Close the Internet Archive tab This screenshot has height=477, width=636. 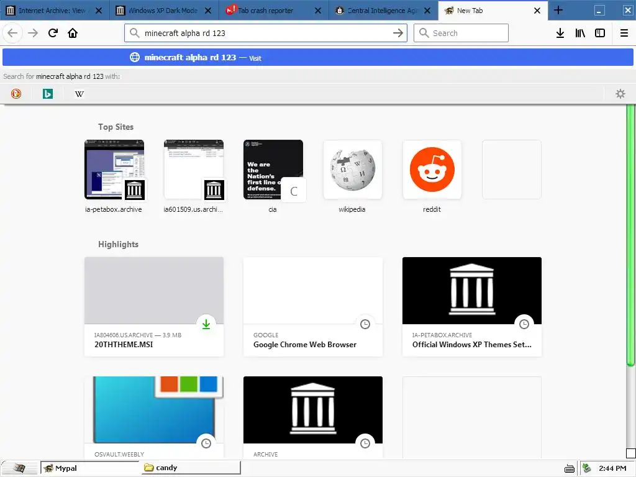(x=99, y=11)
